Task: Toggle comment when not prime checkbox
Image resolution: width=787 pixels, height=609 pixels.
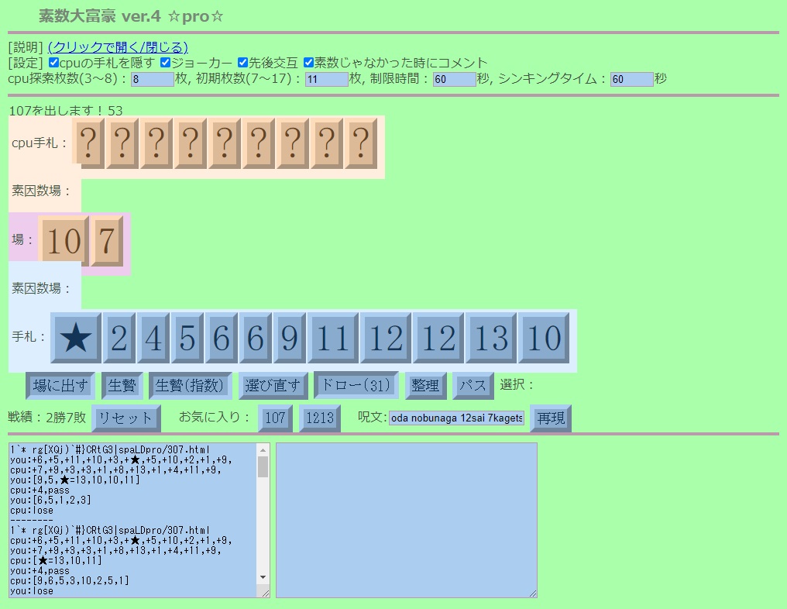Action: pos(308,63)
